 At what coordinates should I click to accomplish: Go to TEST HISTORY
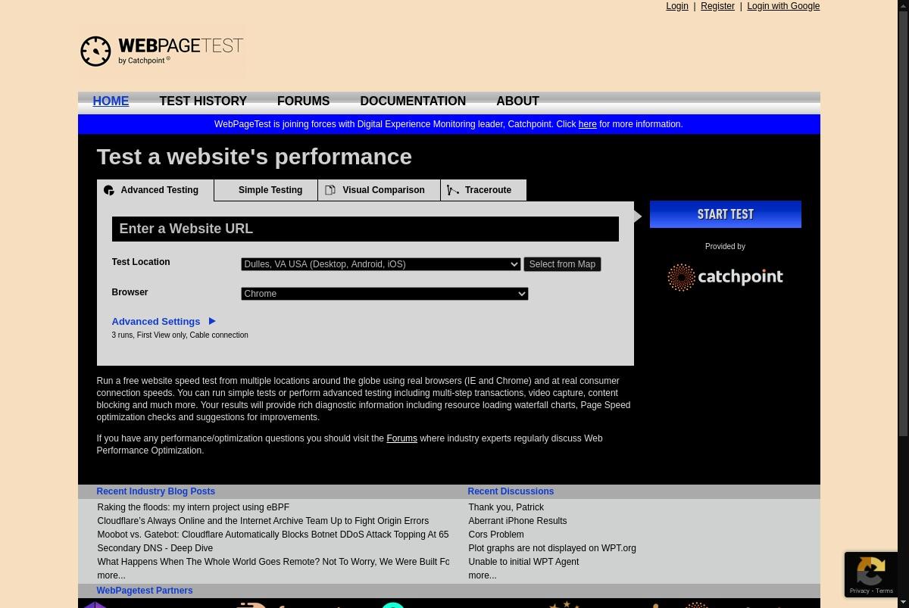coord(203,101)
